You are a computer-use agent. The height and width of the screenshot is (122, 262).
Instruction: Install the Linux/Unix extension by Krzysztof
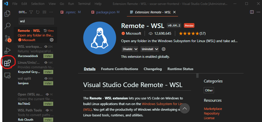(48, 72)
